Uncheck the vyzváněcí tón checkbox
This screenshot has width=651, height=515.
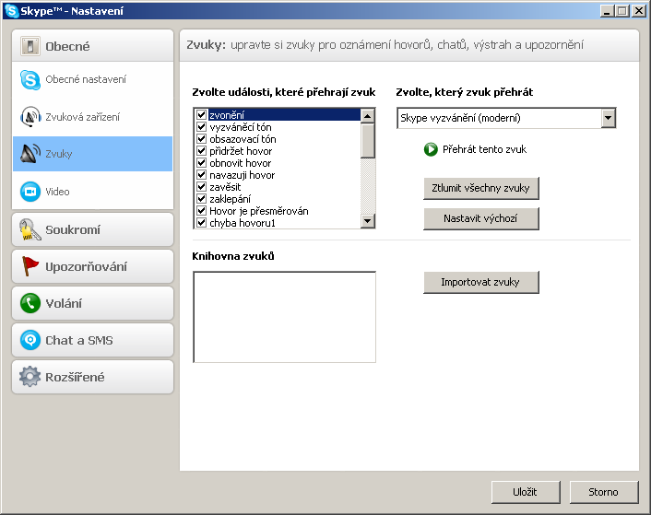coord(201,126)
